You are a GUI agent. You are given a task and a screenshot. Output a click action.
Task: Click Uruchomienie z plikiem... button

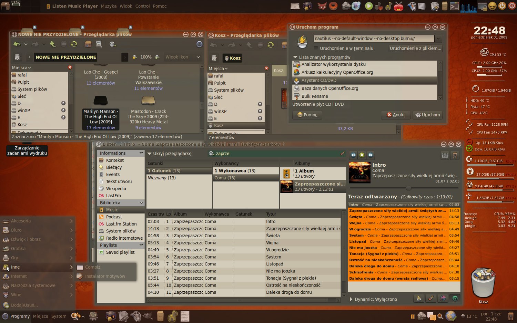(415, 48)
